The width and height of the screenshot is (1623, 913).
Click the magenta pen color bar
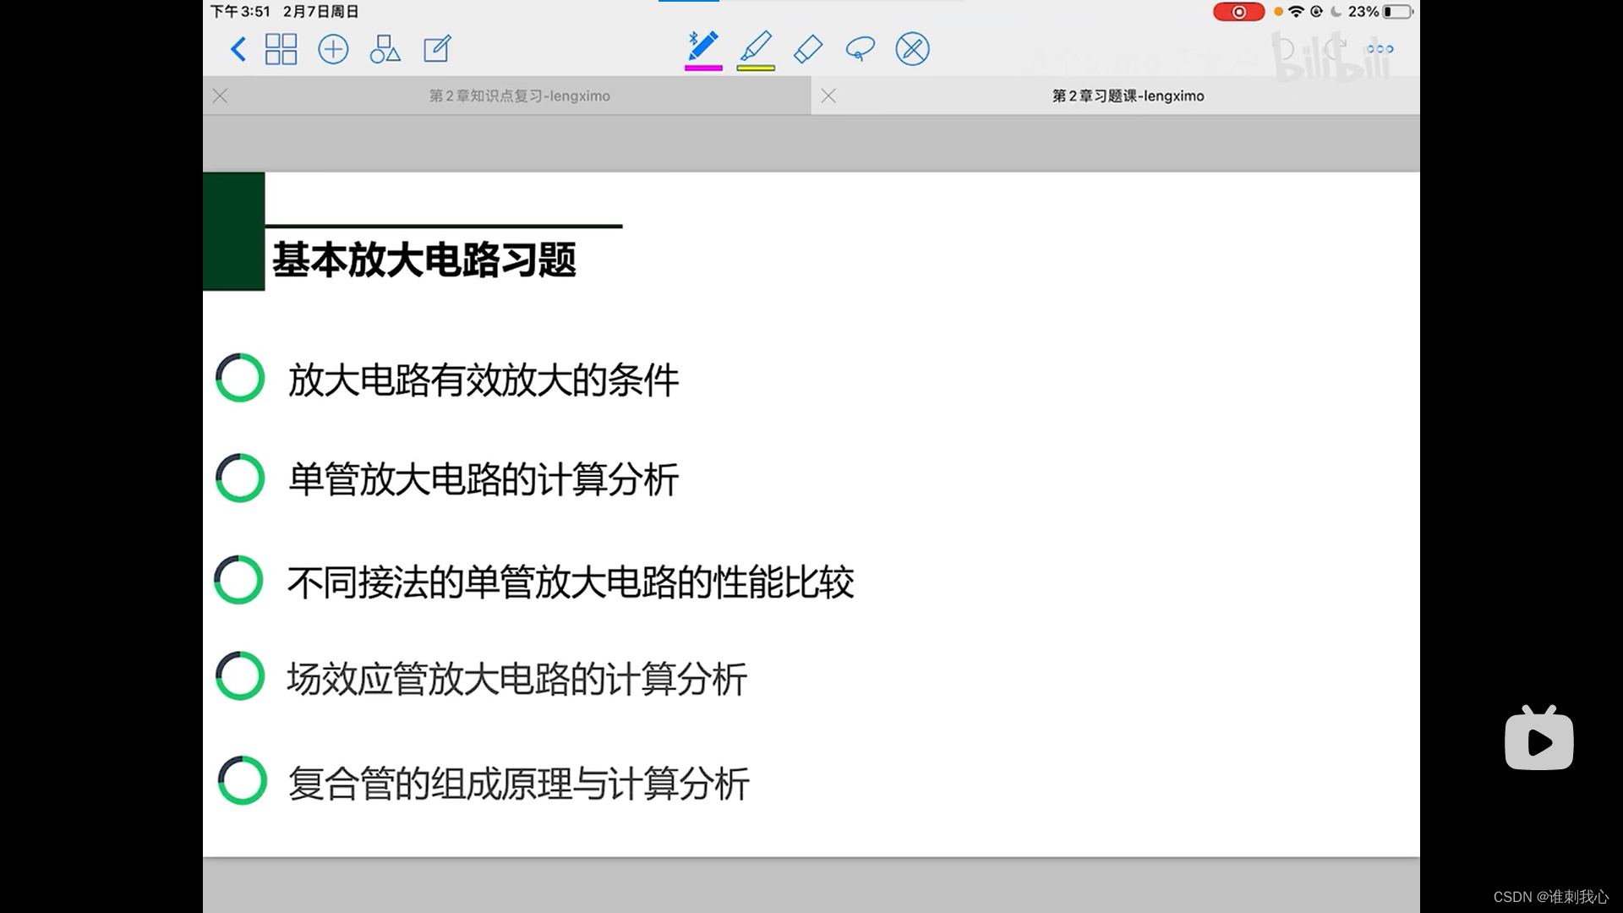tap(703, 68)
